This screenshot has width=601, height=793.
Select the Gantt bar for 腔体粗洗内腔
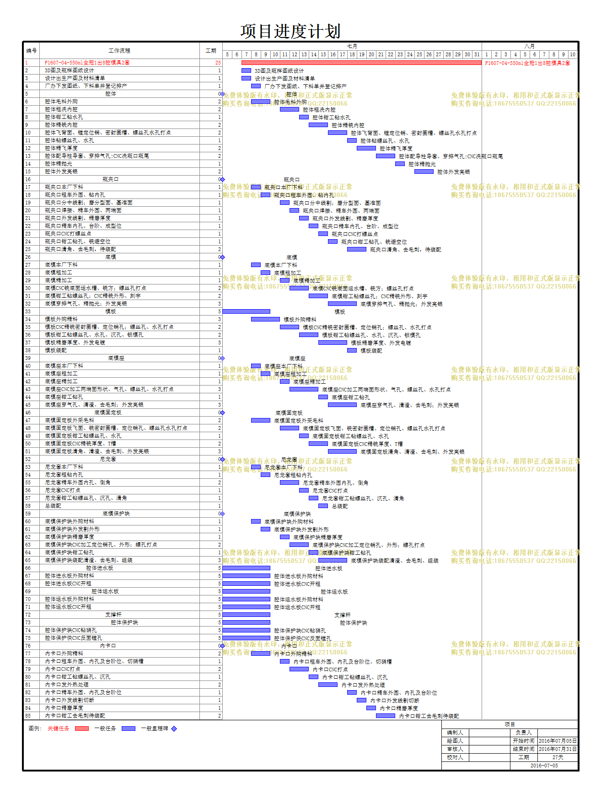click(x=290, y=109)
